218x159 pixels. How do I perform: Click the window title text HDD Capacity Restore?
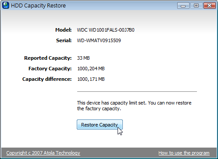(38, 6)
